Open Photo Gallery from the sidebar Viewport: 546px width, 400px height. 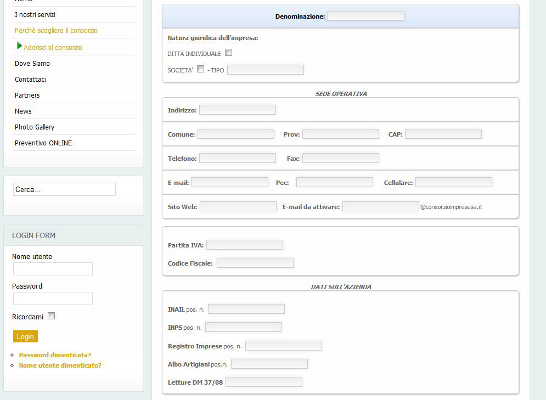coord(35,127)
